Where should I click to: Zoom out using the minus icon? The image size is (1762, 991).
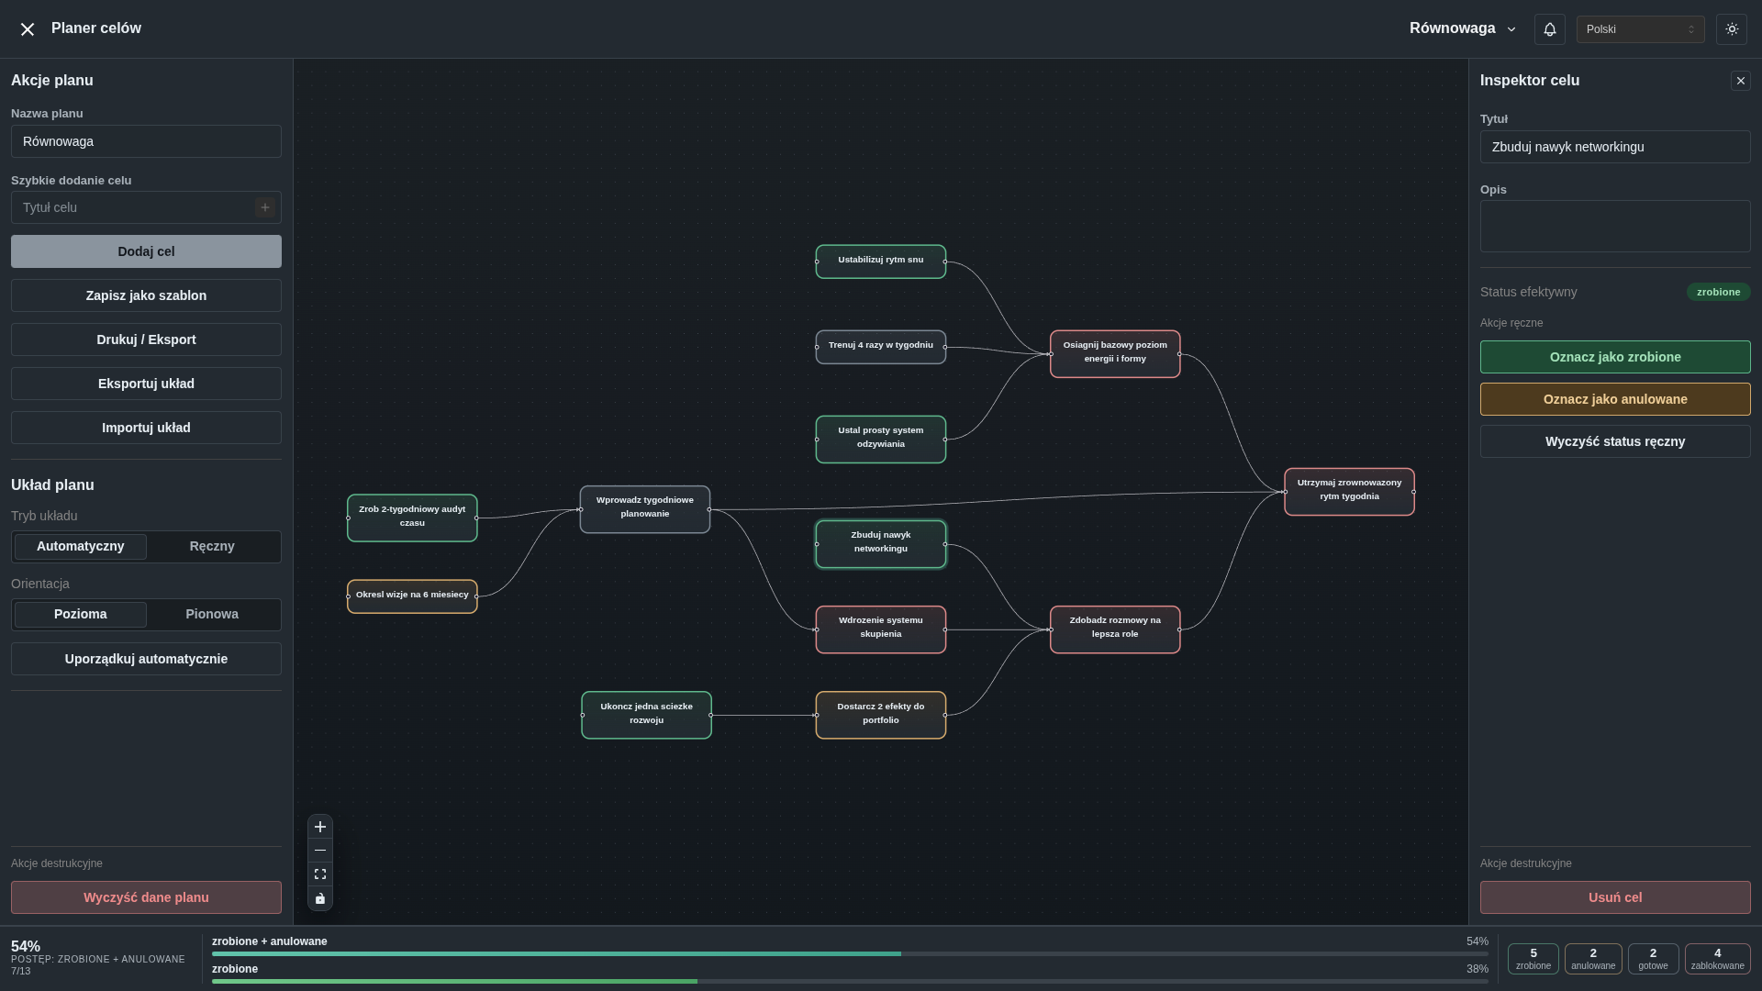(x=319, y=851)
